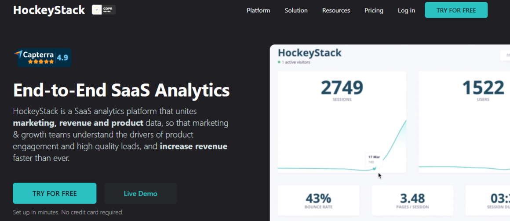This screenshot has width=510, height=221.
Task: Click the 3.48 Pages / Session card
Action: (x=412, y=200)
